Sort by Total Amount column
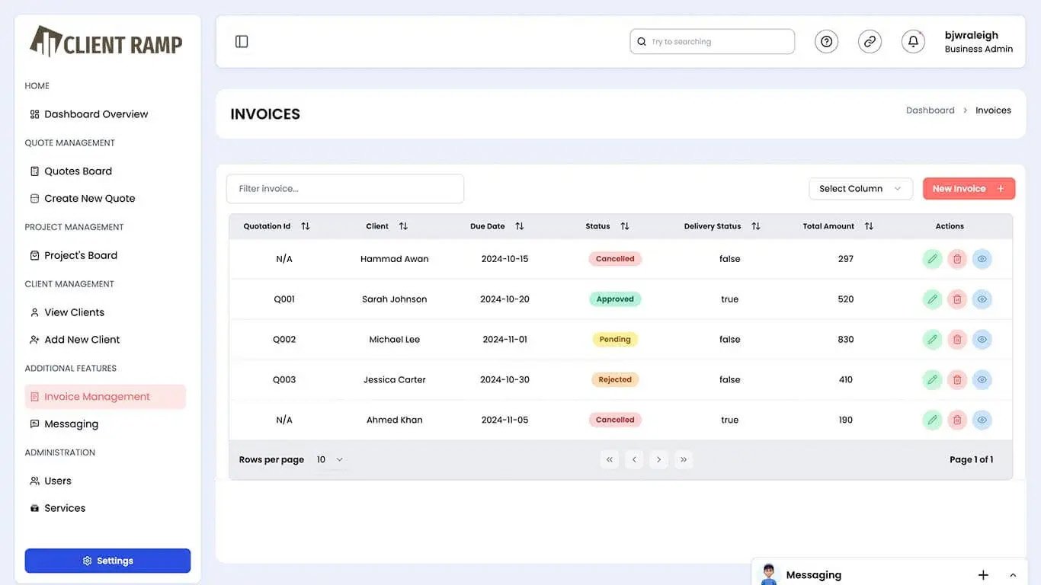The height and width of the screenshot is (585, 1041). (869, 226)
